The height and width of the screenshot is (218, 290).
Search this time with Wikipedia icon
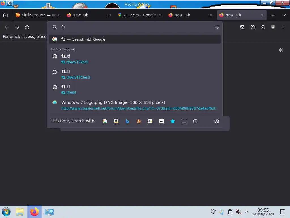pyautogui.click(x=161, y=121)
